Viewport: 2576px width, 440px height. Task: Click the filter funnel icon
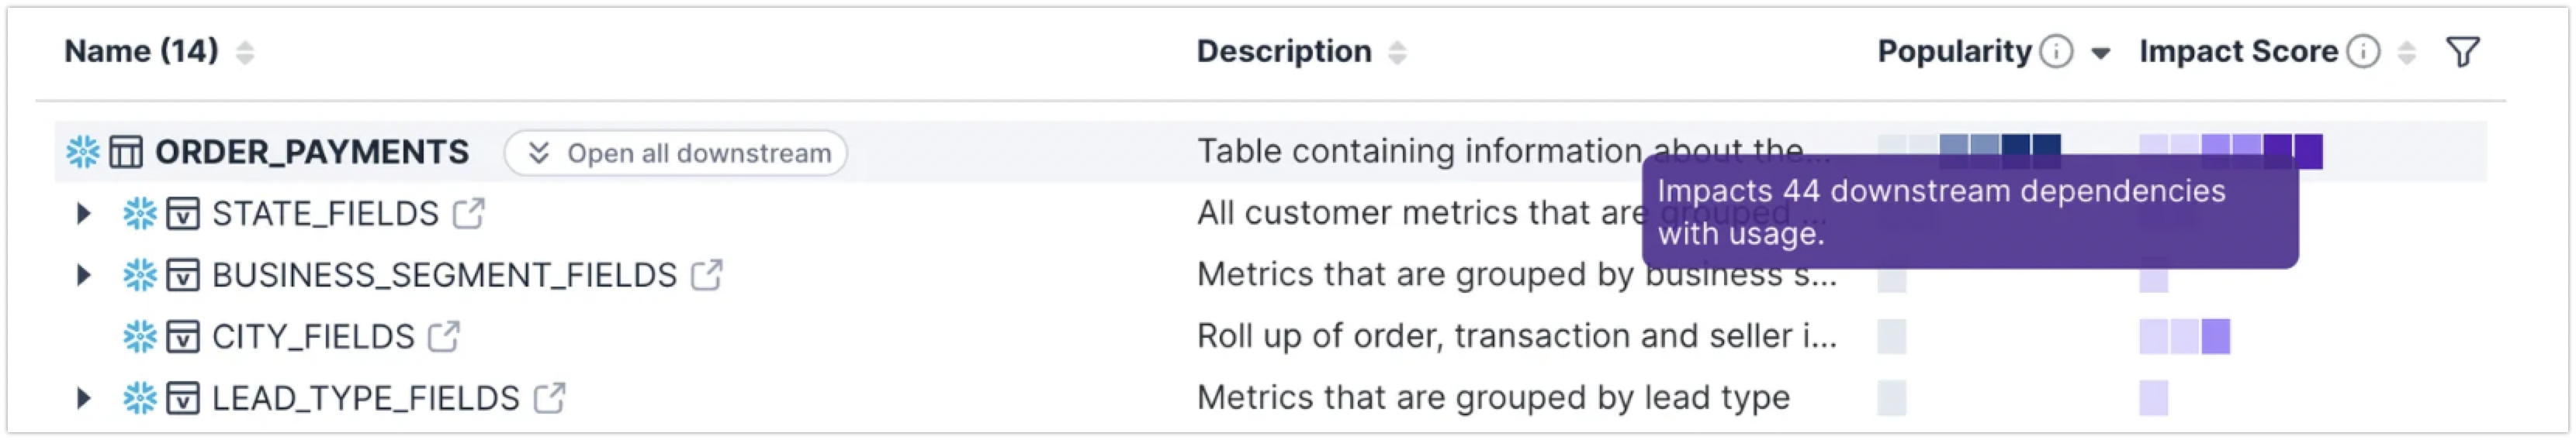coord(2462,52)
